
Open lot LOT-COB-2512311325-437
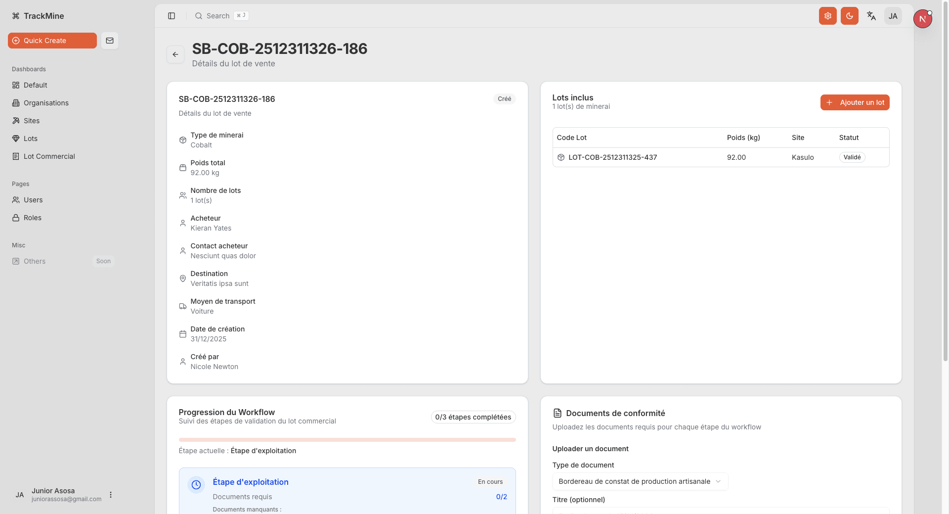[613, 157]
